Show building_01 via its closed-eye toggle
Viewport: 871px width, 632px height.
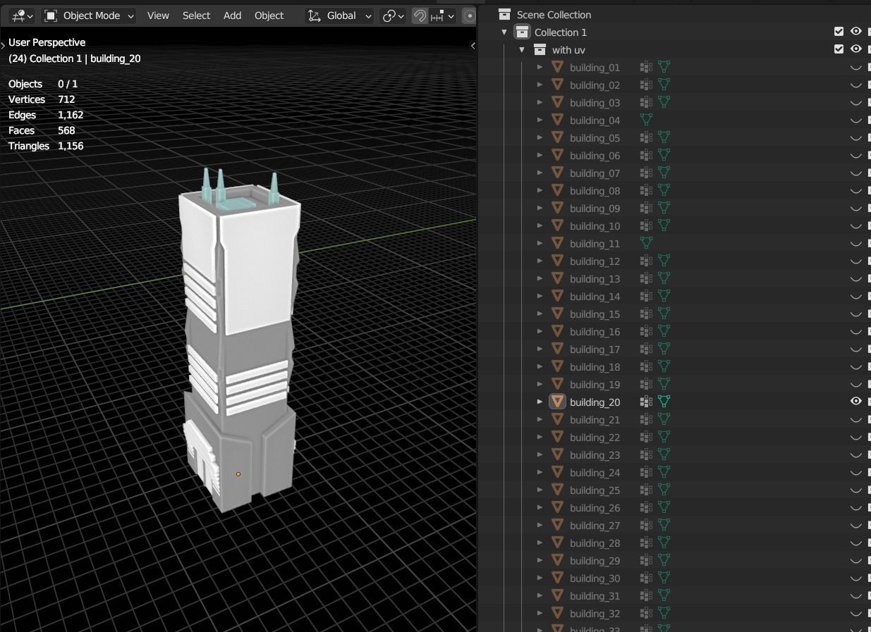855,68
